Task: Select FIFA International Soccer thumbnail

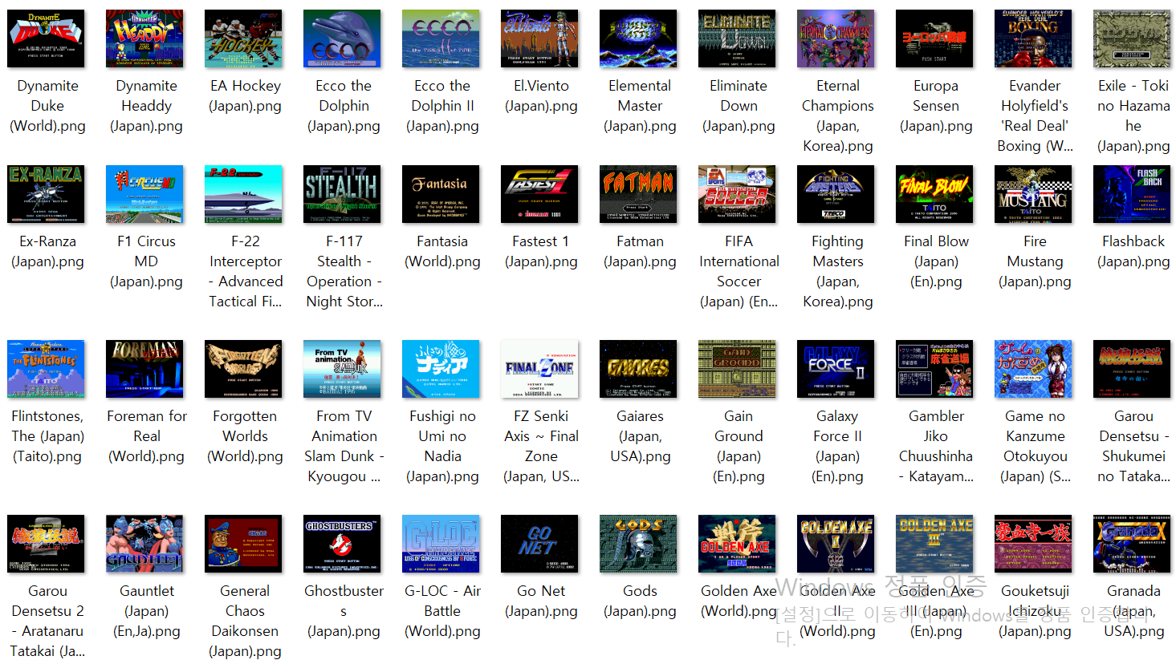Action: coord(737,194)
